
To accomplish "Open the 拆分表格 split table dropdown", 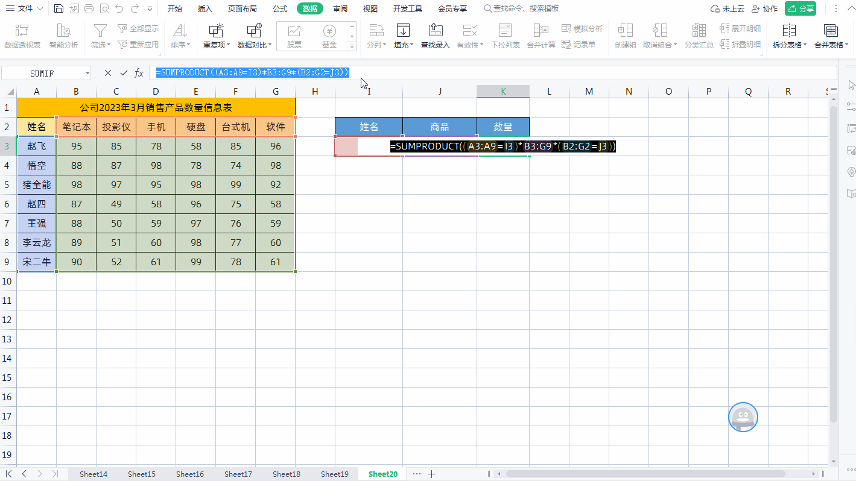I will pyautogui.click(x=790, y=36).
